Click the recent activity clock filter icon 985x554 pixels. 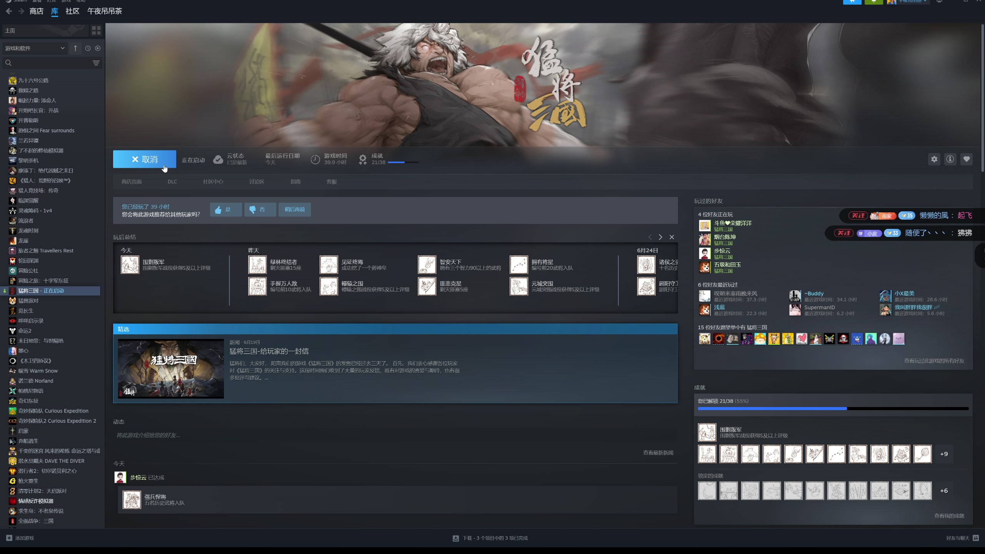point(88,48)
